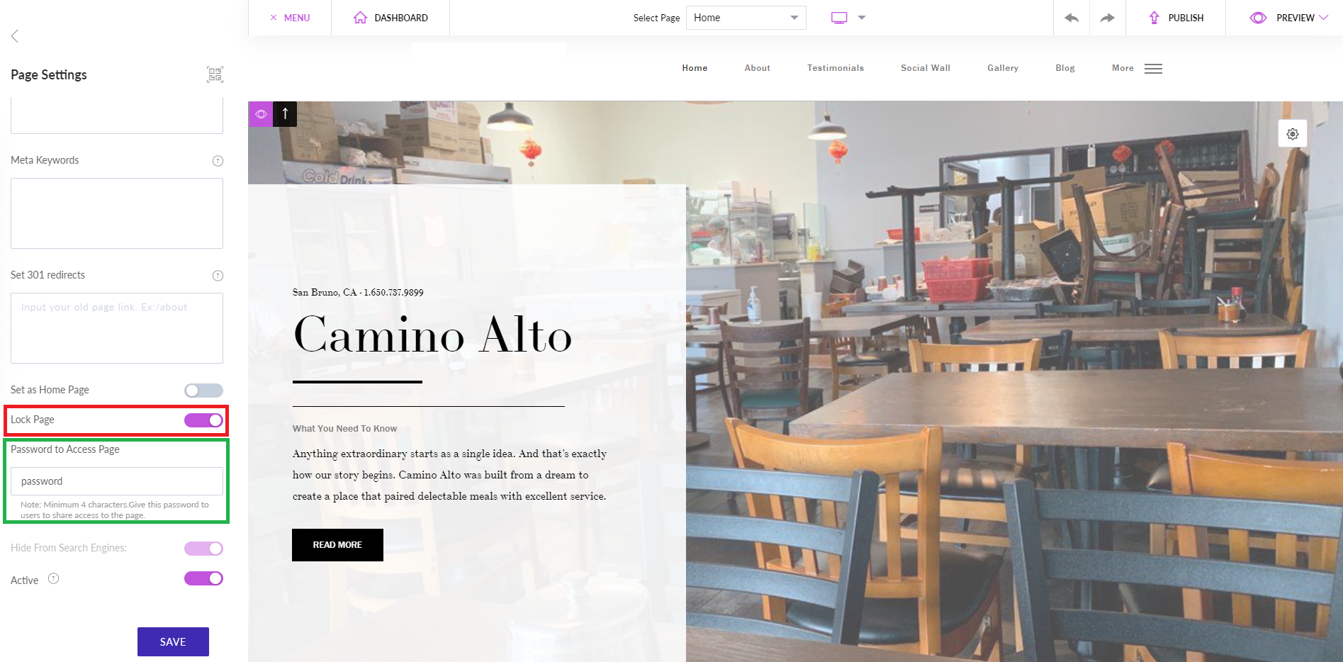Open section settings gear icon

(1293, 134)
